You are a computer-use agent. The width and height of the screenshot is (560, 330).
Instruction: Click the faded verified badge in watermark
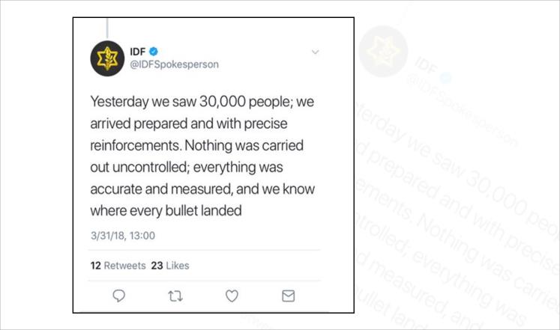pyautogui.click(x=445, y=78)
